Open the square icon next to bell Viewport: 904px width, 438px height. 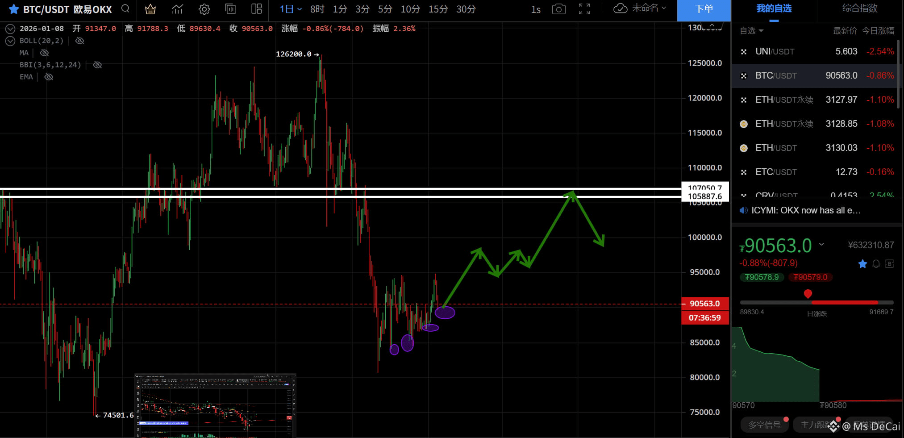point(889,264)
